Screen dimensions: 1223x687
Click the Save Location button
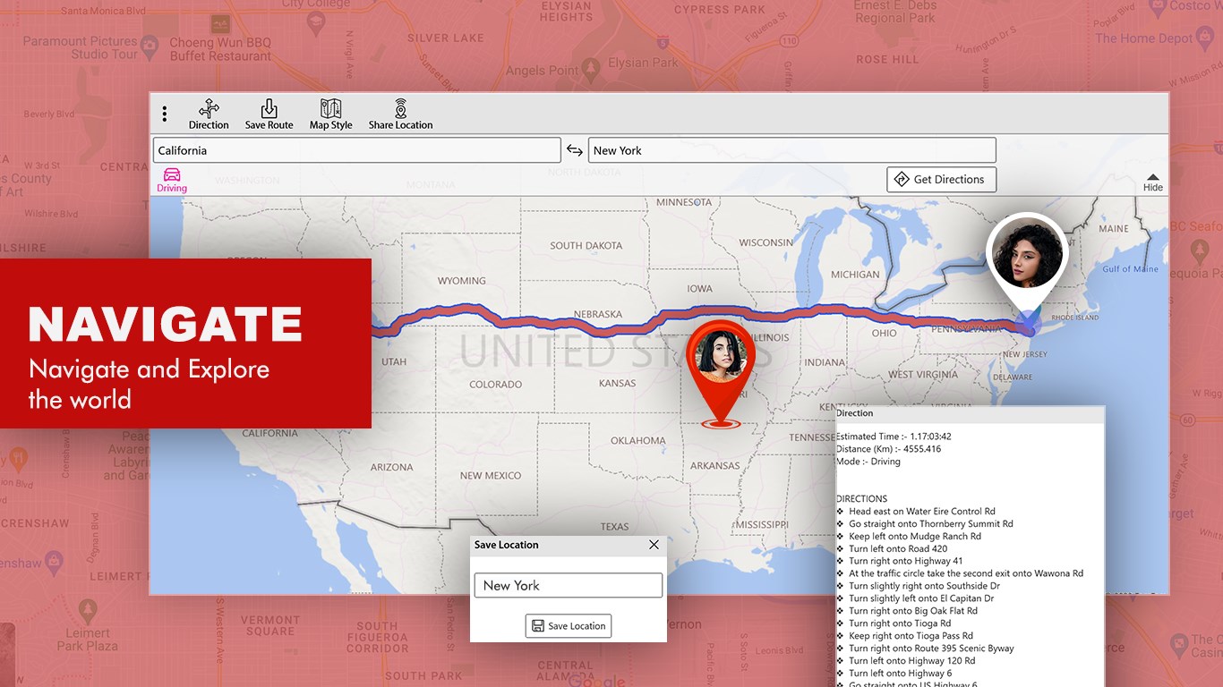(569, 626)
